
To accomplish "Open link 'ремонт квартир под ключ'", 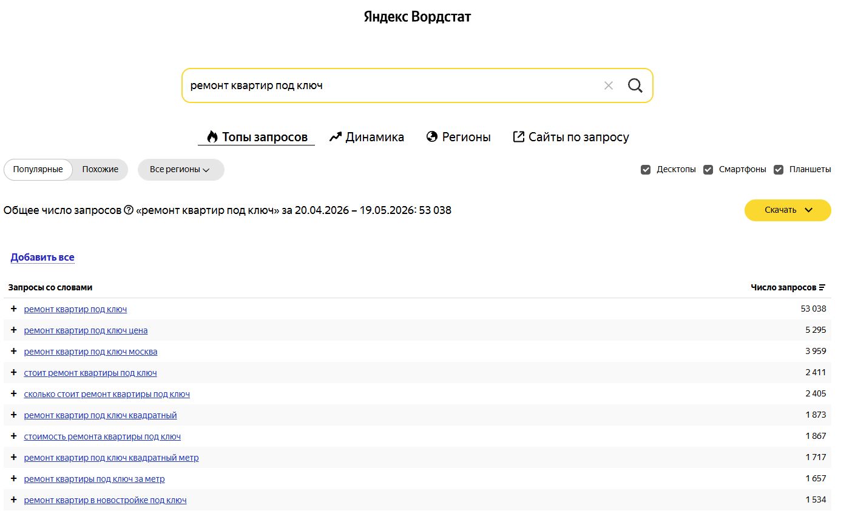I will coord(75,309).
